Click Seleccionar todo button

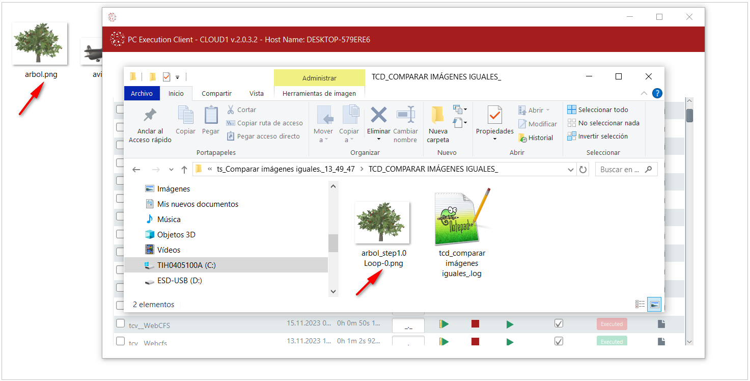[x=598, y=110]
